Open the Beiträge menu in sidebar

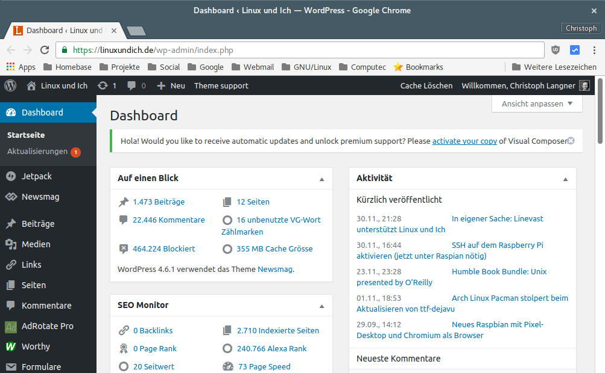click(37, 224)
